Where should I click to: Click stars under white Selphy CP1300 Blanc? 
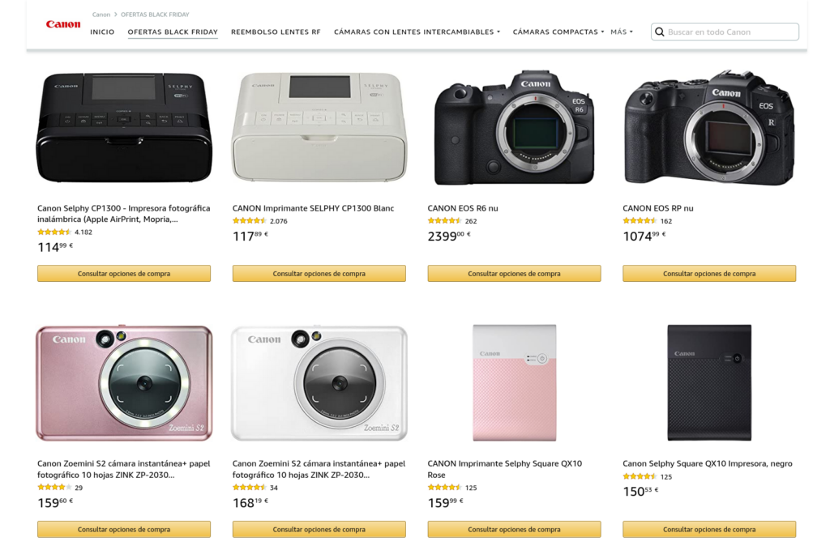pyautogui.click(x=249, y=221)
